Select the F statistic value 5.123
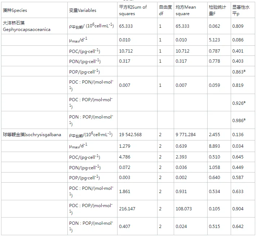The image size is (257, 237). 214,40
